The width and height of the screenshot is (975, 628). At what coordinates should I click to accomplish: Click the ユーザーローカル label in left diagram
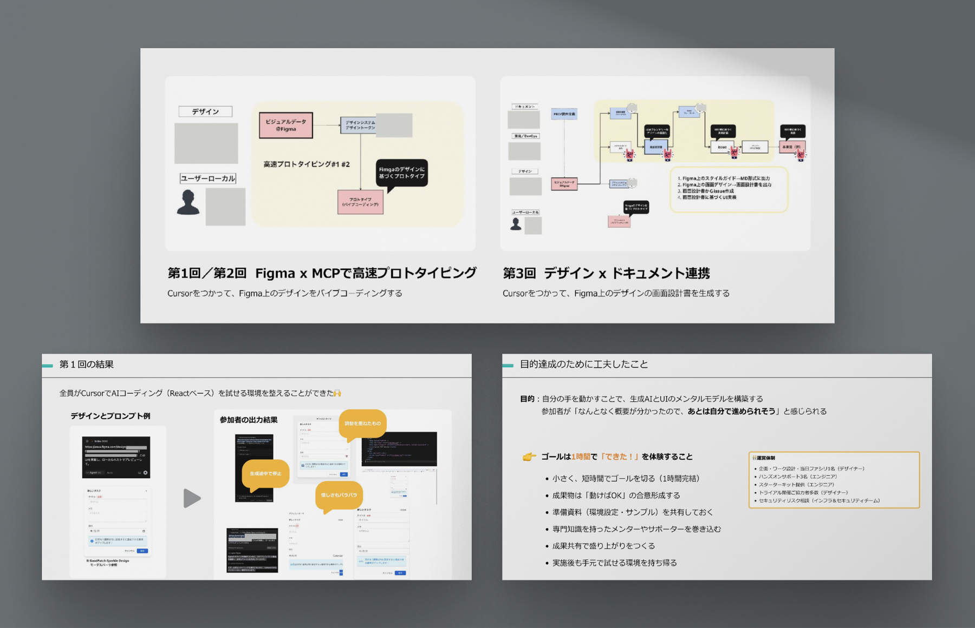208,179
